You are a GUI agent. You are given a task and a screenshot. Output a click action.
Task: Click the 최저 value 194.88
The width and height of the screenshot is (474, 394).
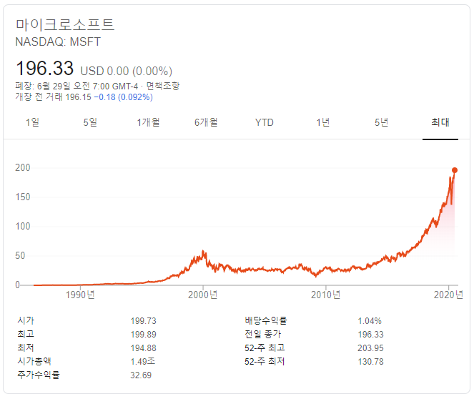coord(143,348)
